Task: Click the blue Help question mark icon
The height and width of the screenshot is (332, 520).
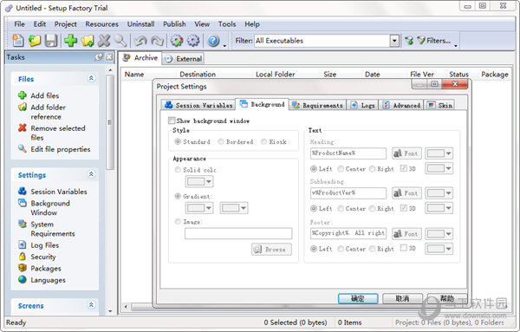Action: coord(213,41)
